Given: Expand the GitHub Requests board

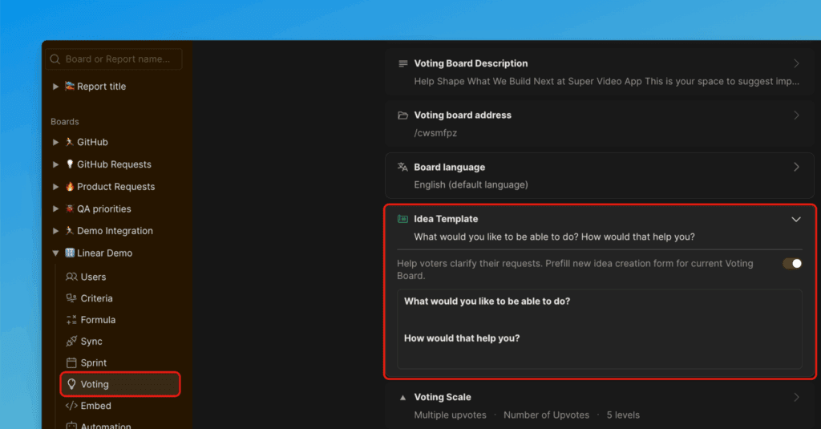Looking at the screenshot, I should 55,164.
